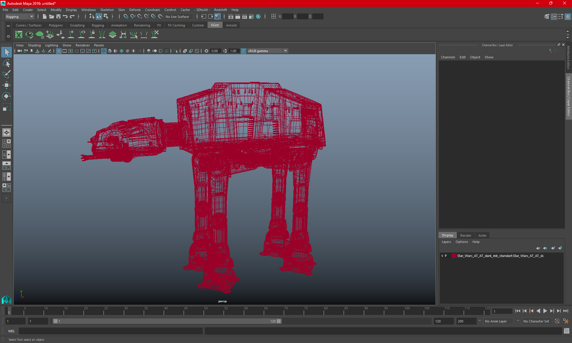This screenshot has width=572, height=343.
Task: Open the Script Editor icon
Action: (567, 331)
